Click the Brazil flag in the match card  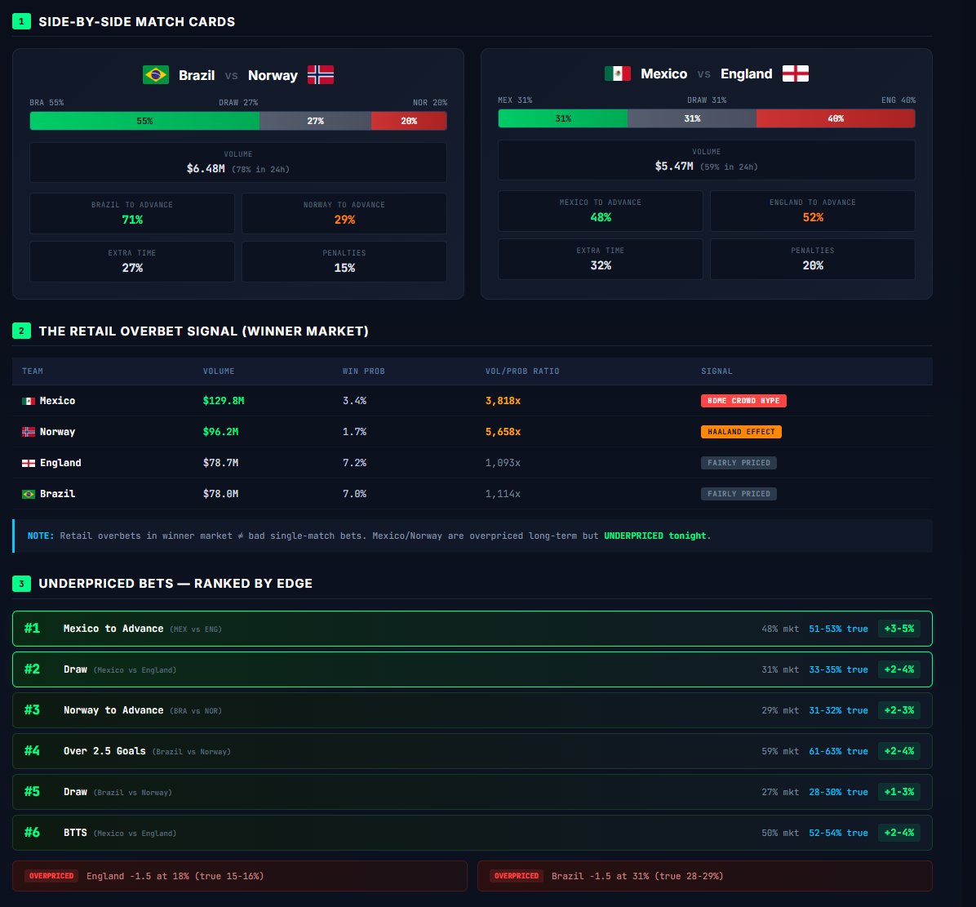coord(156,75)
